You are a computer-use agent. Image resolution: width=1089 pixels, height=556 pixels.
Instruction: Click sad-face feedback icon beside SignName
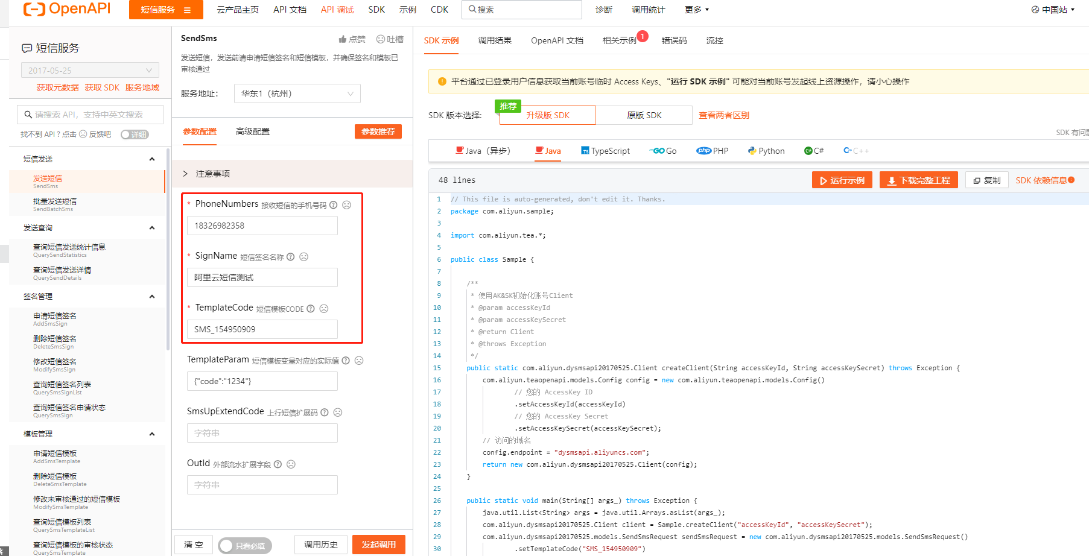(x=304, y=257)
